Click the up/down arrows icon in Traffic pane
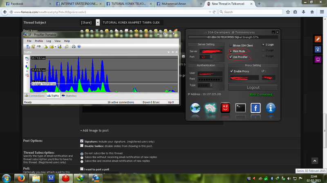 point(27,67)
